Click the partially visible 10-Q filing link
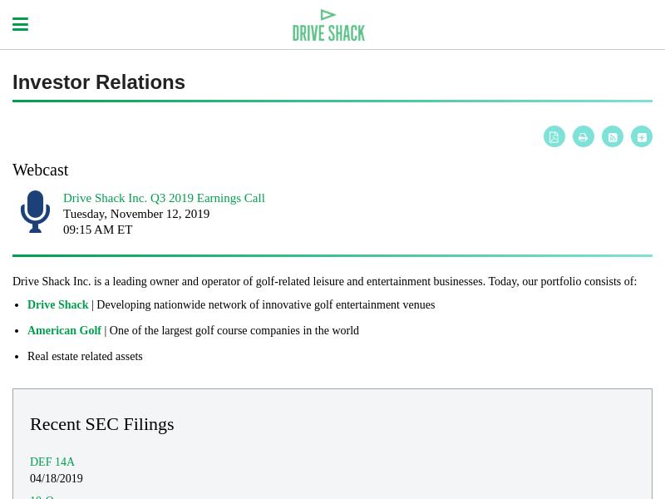The height and width of the screenshot is (499, 665). point(42,497)
